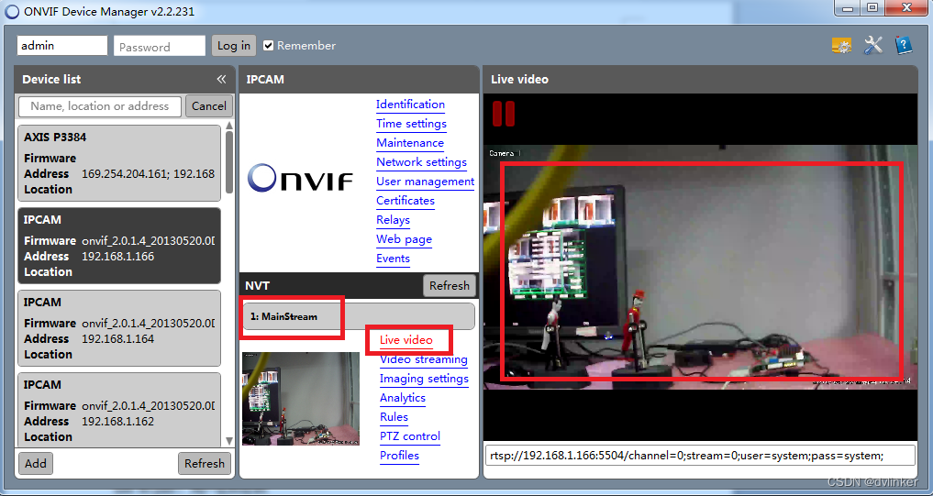The height and width of the screenshot is (496, 933).
Task: Collapse the Device list panel
Action: (221, 79)
